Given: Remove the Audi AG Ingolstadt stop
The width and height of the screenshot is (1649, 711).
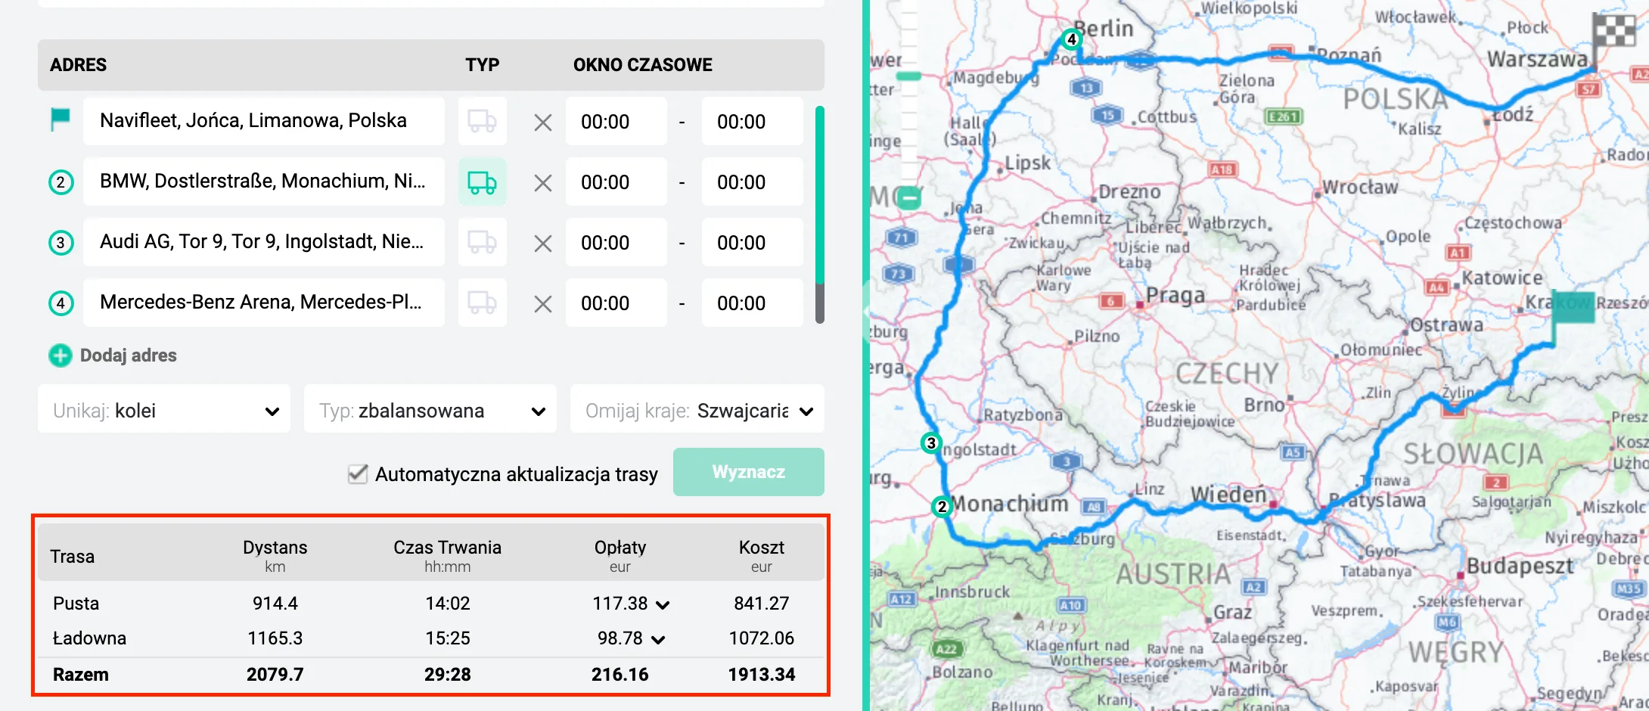Looking at the screenshot, I should [x=542, y=243].
